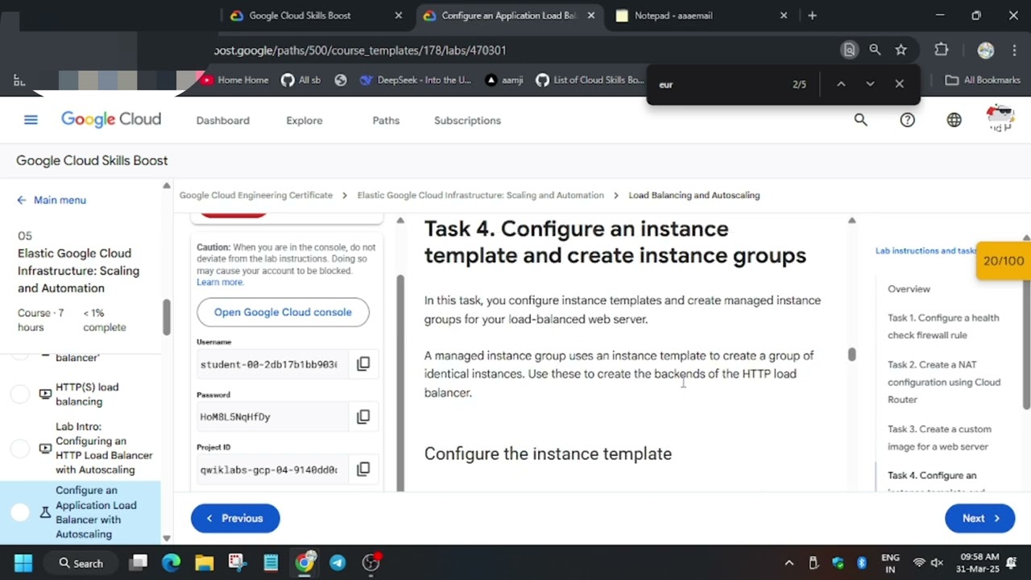Viewport: 1031px width, 580px height.
Task: Select the Configure an Application Load Balancer tab
Action: pyautogui.click(x=509, y=15)
